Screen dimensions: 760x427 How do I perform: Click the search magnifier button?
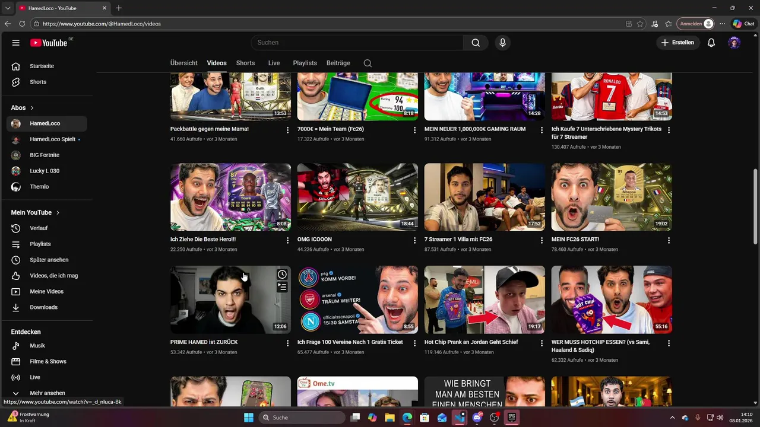tap(476, 43)
